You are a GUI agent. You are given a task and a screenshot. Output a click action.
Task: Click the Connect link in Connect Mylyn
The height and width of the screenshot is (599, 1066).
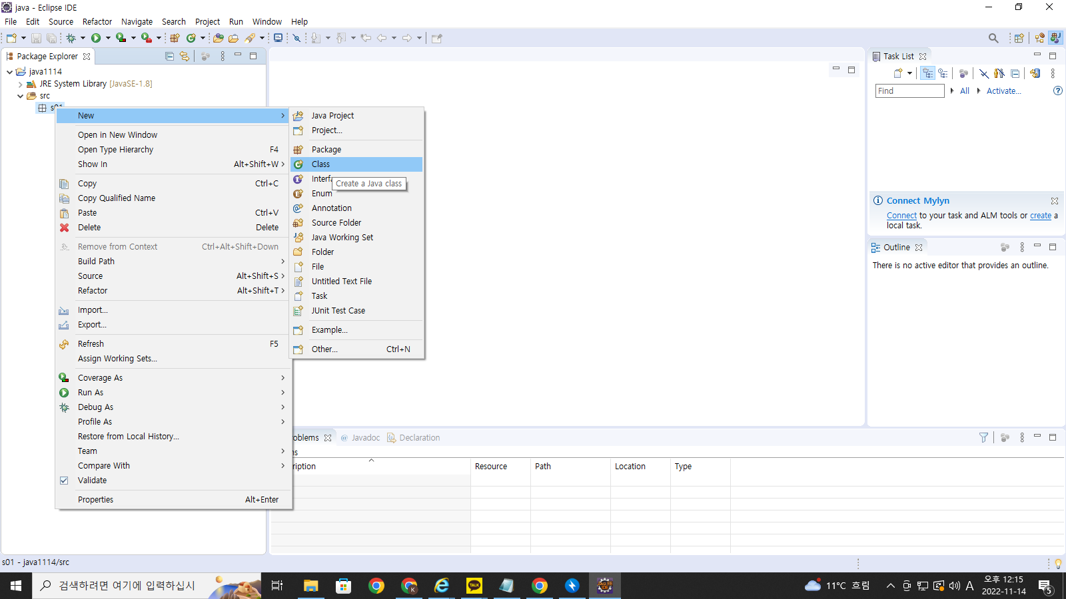(x=902, y=216)
